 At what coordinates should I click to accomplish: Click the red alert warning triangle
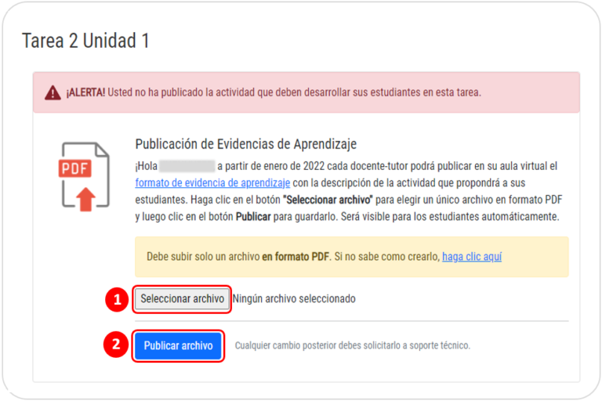coord(53,93)
